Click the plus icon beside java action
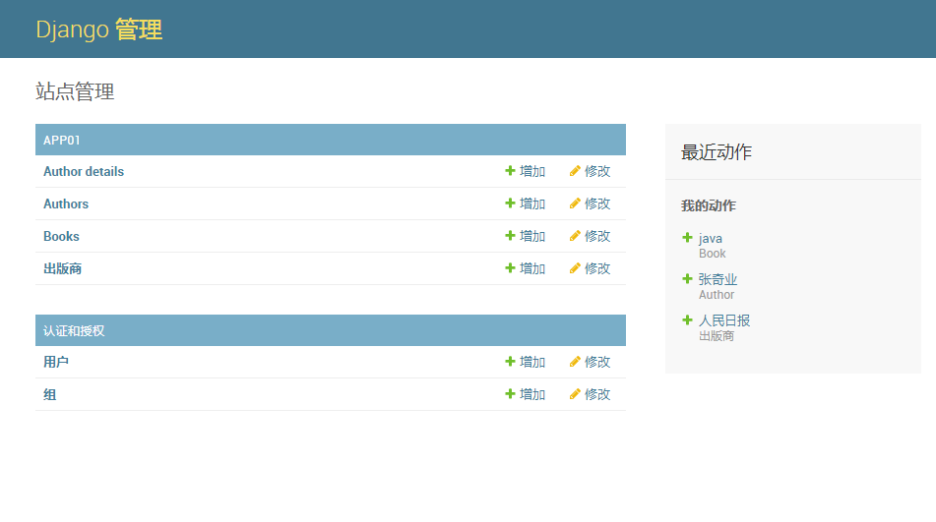The width and height of the screenshot is (936, 522). click(x=687, y=238)
